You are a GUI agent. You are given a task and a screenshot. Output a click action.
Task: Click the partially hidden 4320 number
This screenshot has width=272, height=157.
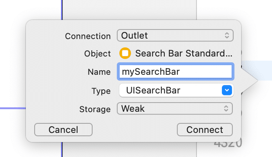click(228, 145)
